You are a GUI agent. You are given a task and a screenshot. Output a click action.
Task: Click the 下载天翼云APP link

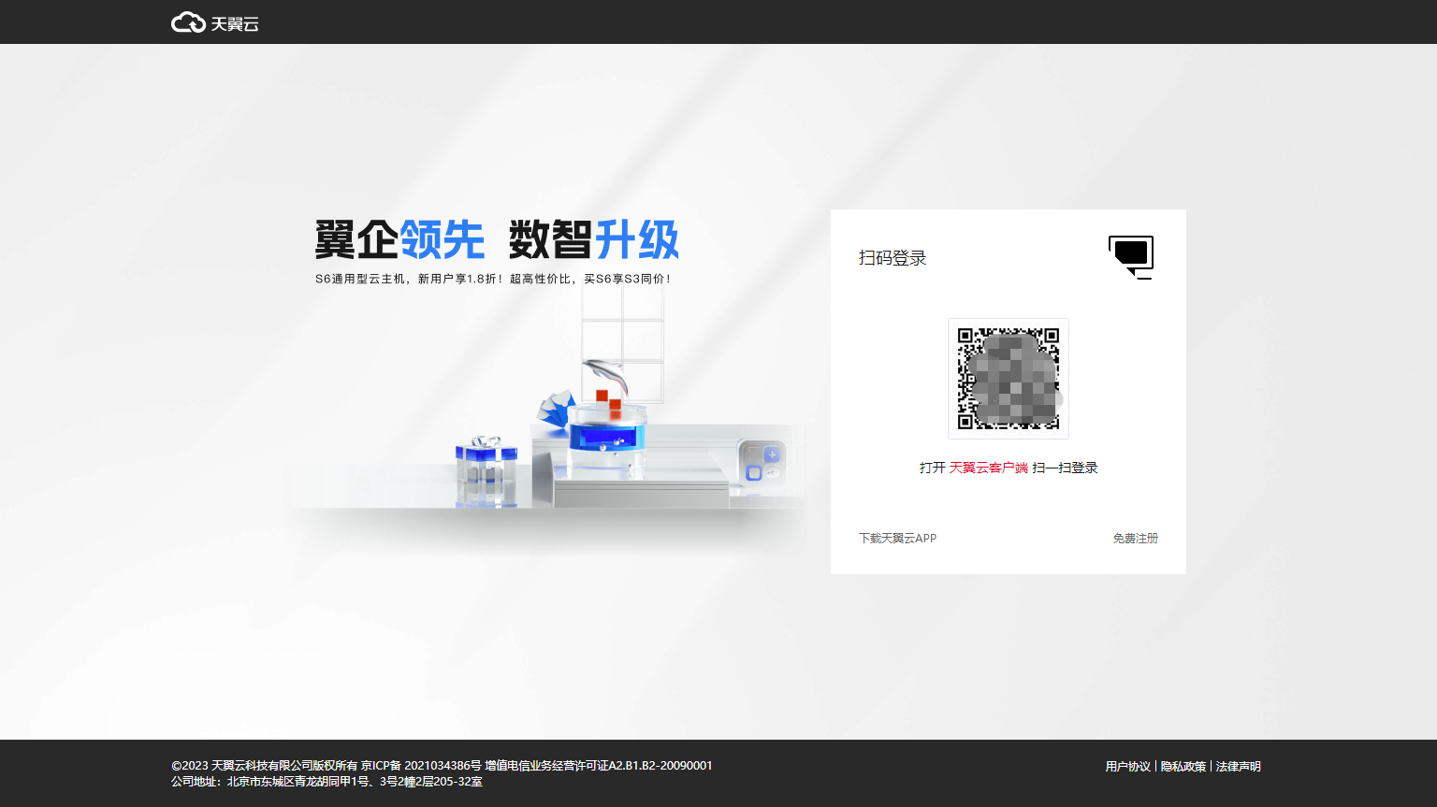click(x=897, y=538)
